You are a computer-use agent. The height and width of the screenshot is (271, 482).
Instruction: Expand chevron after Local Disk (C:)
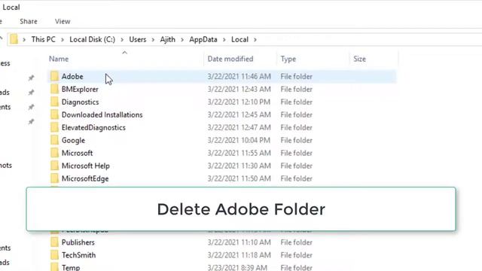(x=122, y=40)
